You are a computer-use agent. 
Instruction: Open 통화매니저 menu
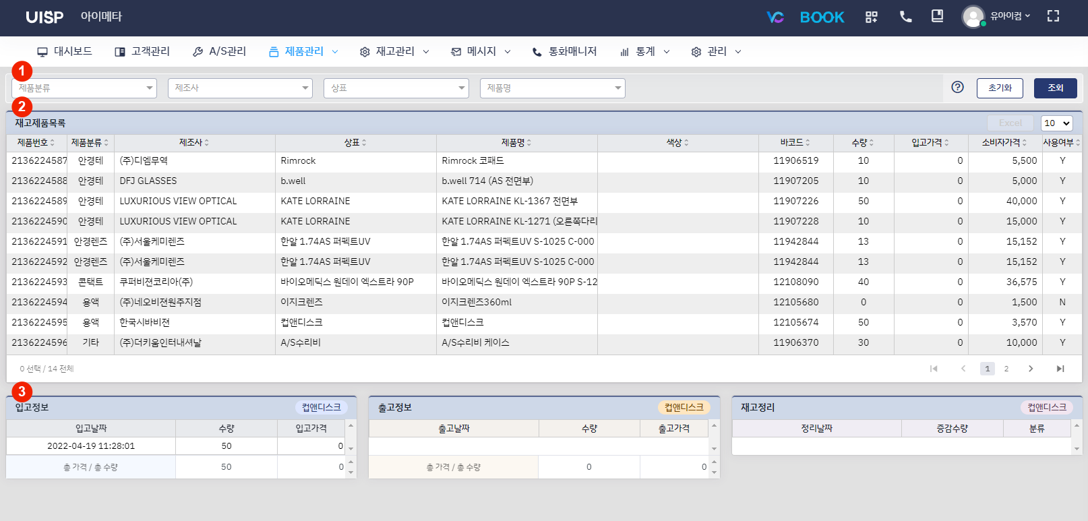pos(564,51)
